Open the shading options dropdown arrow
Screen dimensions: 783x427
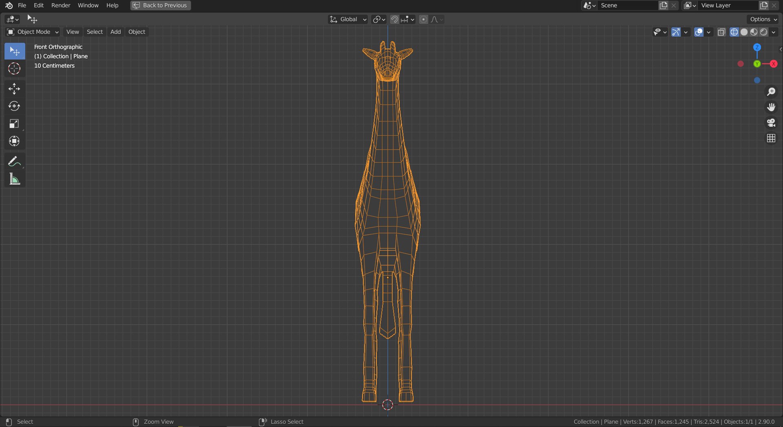(x=774, y=32)
